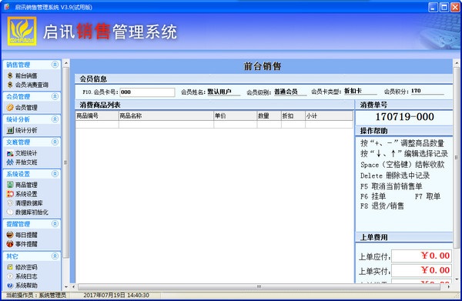Click 普通会员 member level value
Image resolution: width=462 pixels, height=301 pixels.
(x=286, y=92)
